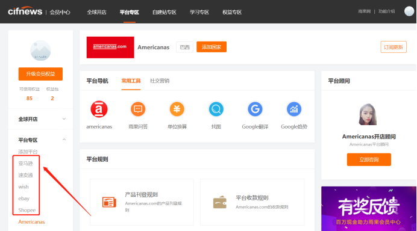Switch to the 社交营销 tab
This screenshot has width=417, height=231.
[160, 81]
